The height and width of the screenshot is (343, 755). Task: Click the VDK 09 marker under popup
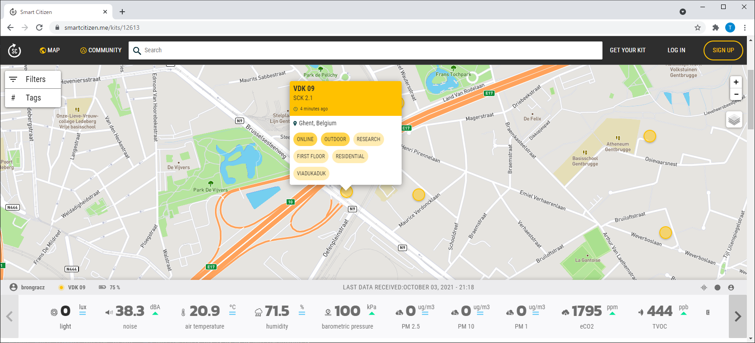coord(346,192)
